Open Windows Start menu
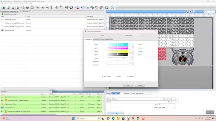The image size is (216, 121). point(73,118)
